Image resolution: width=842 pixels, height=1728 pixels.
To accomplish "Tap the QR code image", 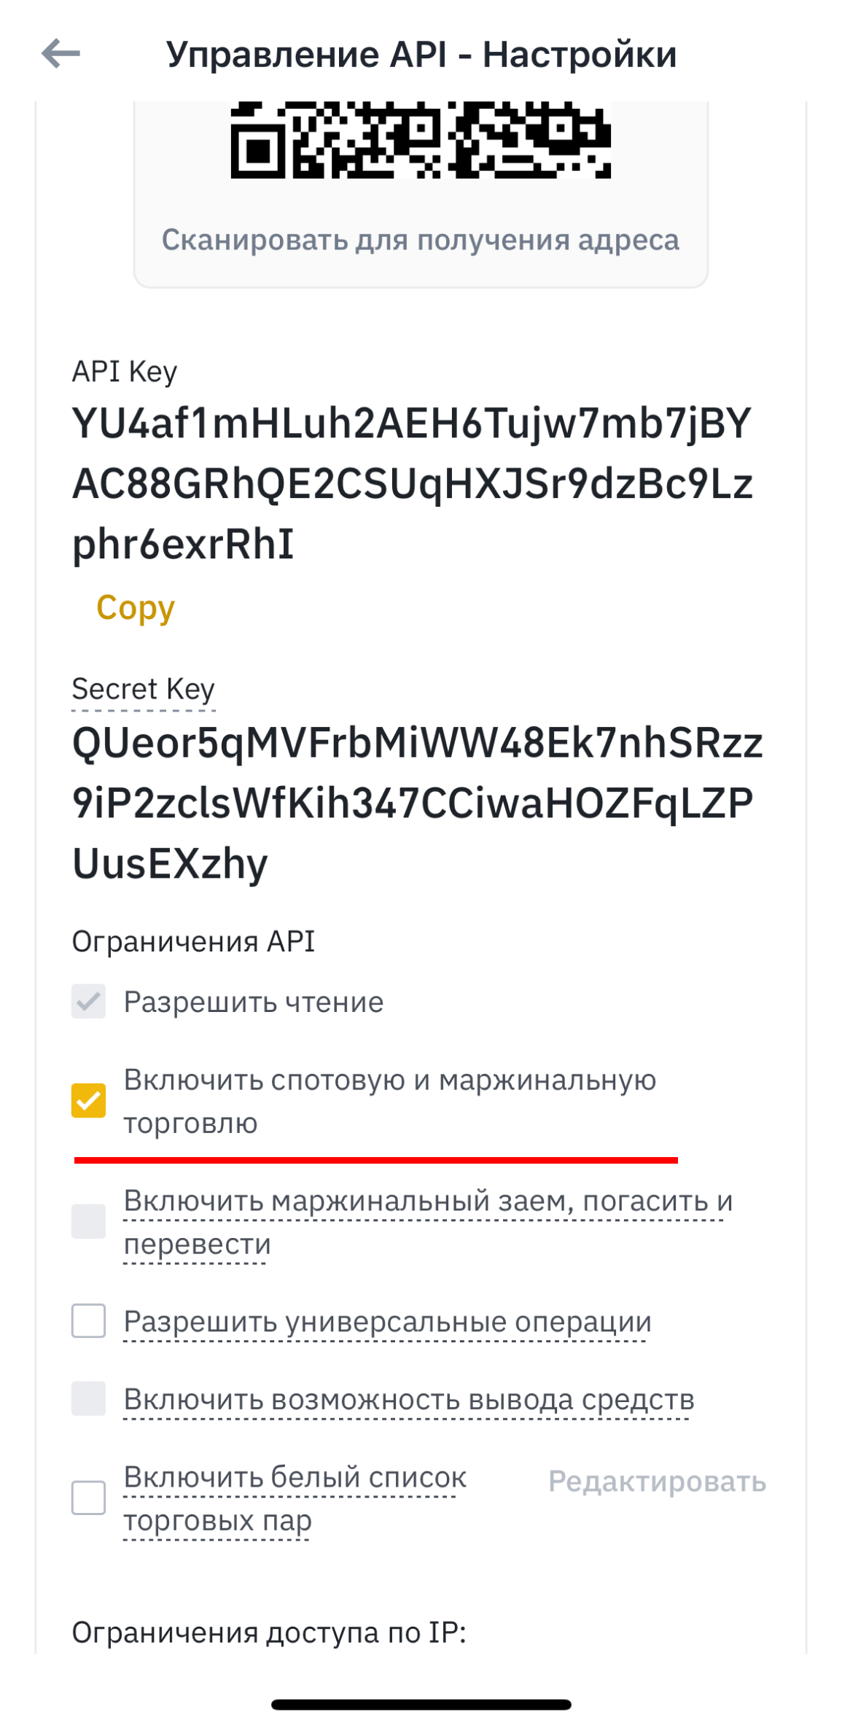I will 421,140.
